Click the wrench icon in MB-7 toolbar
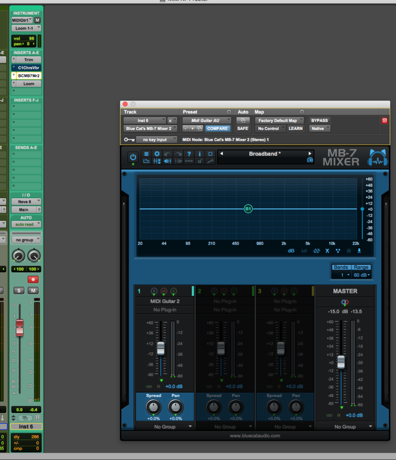396x460 pixels. pyautogui.click(x=210, y=161)
